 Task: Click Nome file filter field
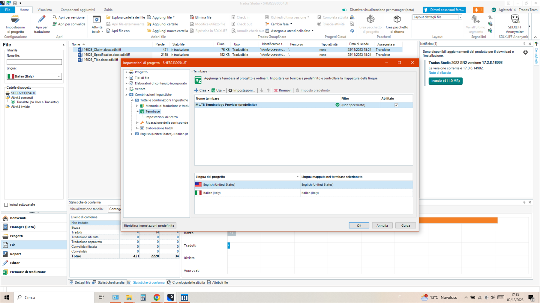pyautogui.click(x=34, y=62)
